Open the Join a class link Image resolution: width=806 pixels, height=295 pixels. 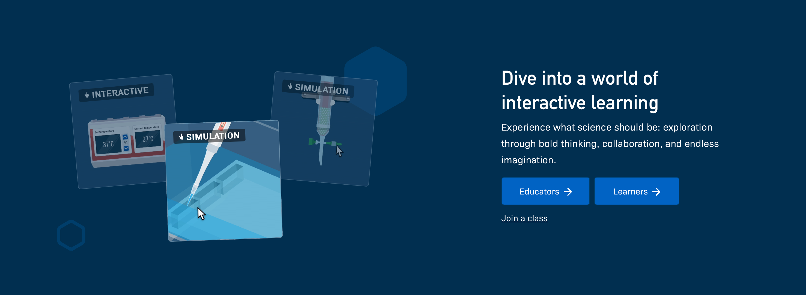pos(524,218)
